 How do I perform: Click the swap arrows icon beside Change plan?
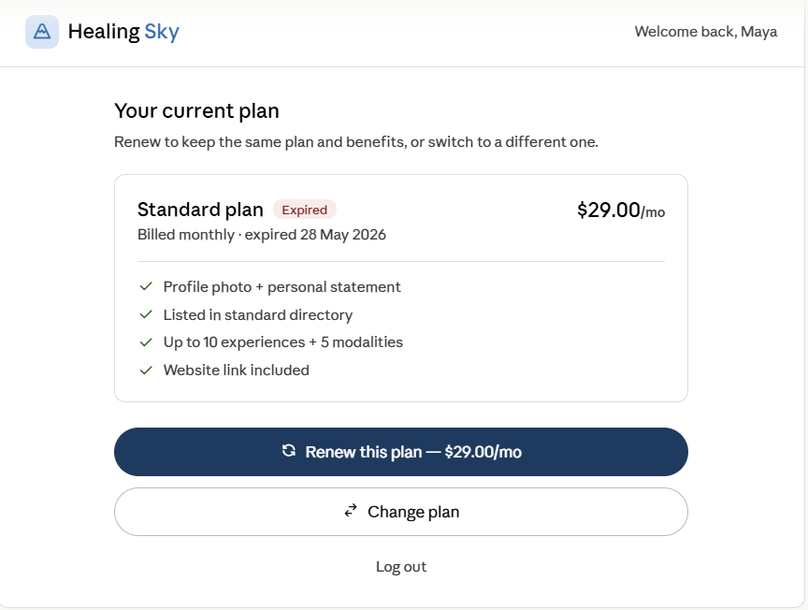click(x=351, y=511)
